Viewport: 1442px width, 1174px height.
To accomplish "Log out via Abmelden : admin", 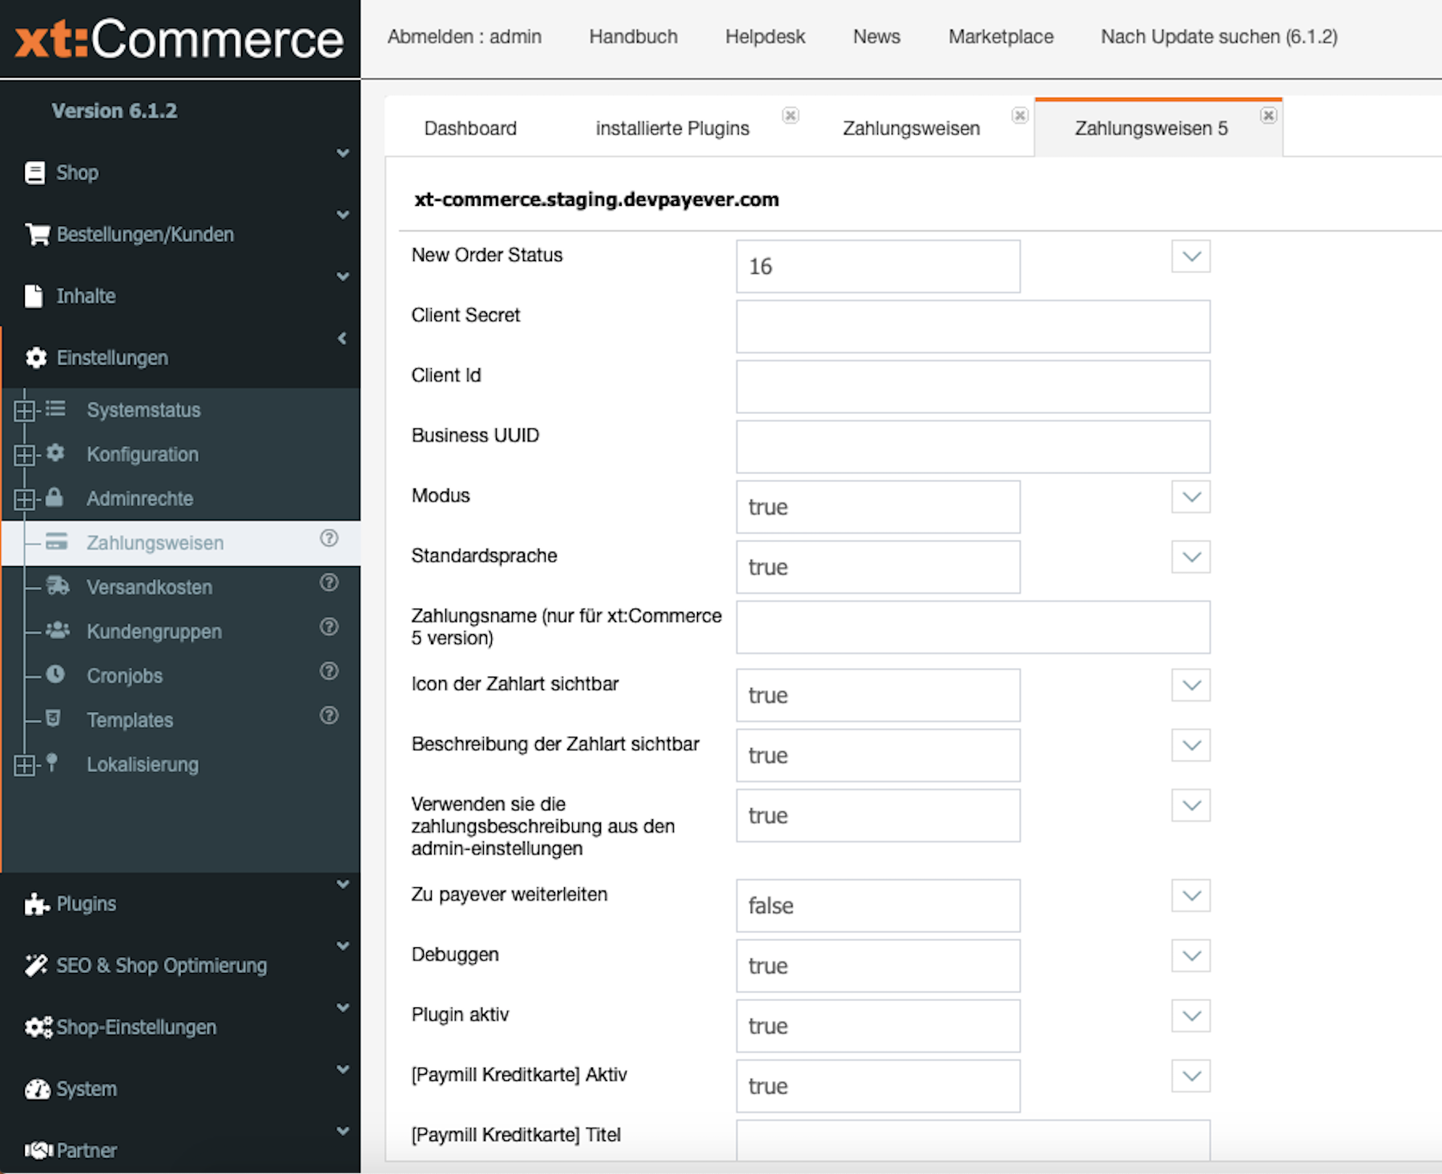I will tap(464, 37).
